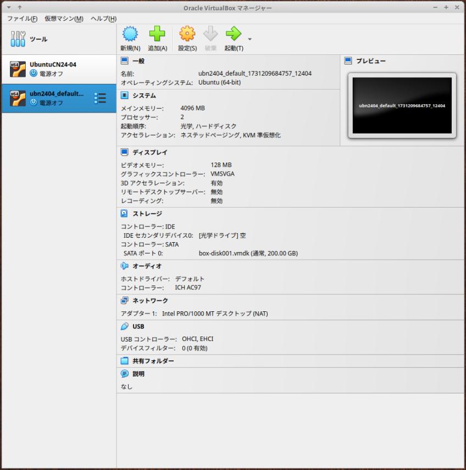Click the Intel PRO/1000 MT adapter entry

point(215,314)
